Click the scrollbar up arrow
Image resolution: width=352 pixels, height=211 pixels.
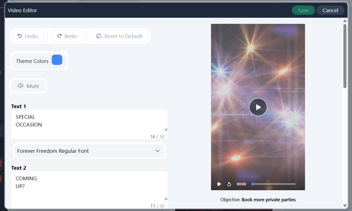pyautogui.click(x=345, y=21)
